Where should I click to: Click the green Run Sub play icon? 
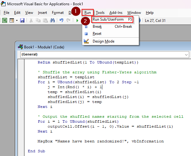pos(77,20)
